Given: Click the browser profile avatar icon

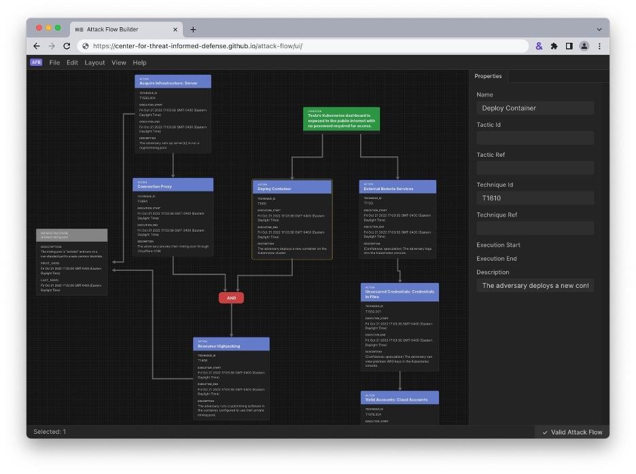Looking at the screenshot, I should pyautogui.click(x=584, y=46).
